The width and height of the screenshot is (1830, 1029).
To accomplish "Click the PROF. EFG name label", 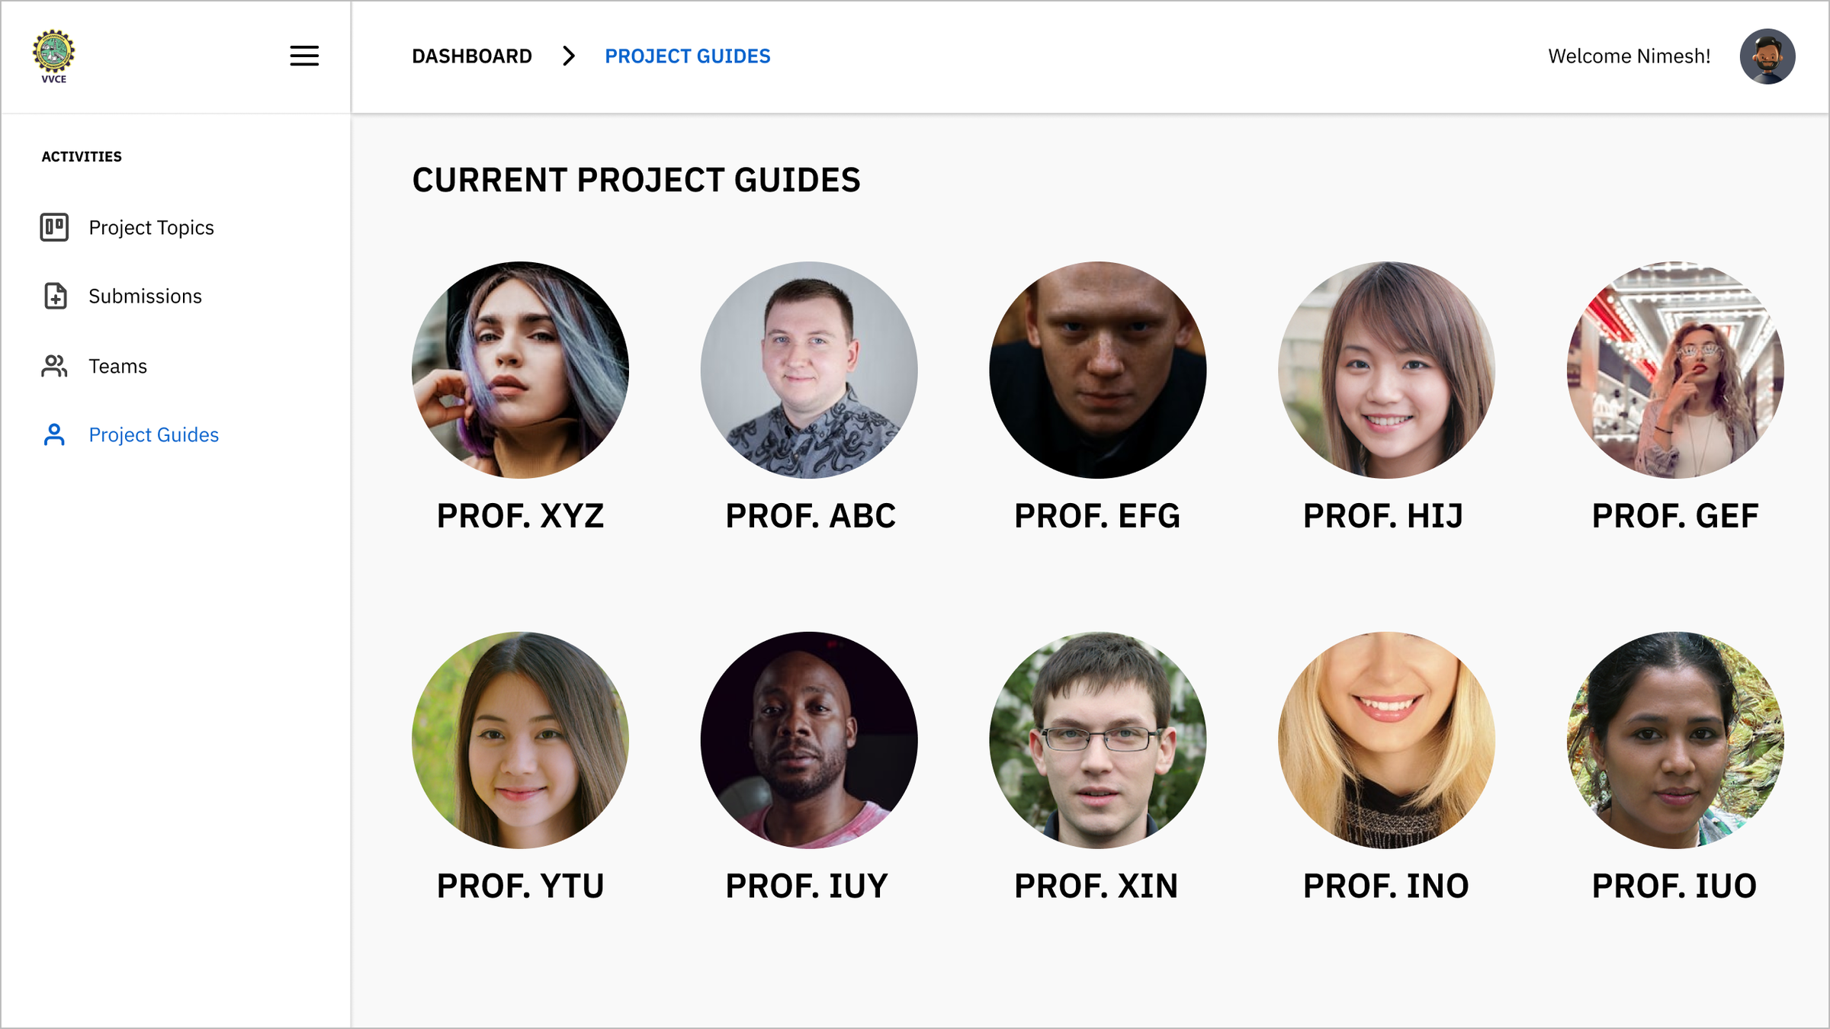I will (1097, 516).
